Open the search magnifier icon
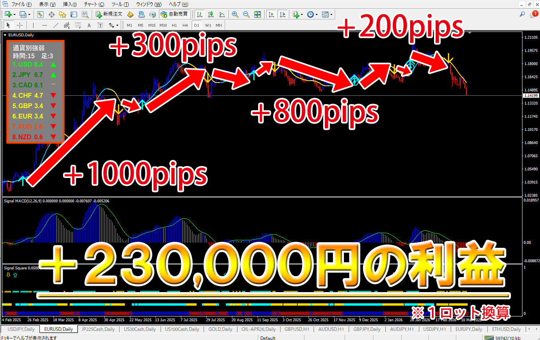 (522, 14)
